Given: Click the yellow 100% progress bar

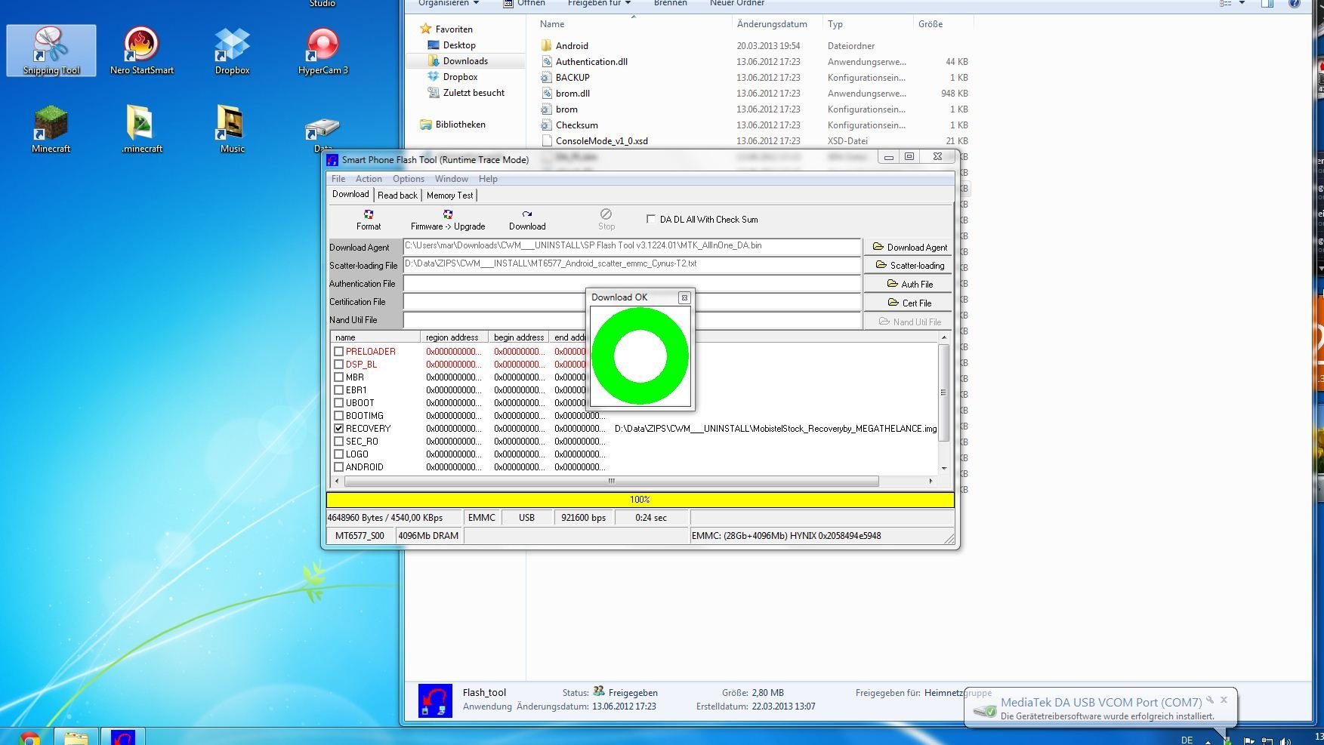Looking at the screenshot, I should (640, 500).
